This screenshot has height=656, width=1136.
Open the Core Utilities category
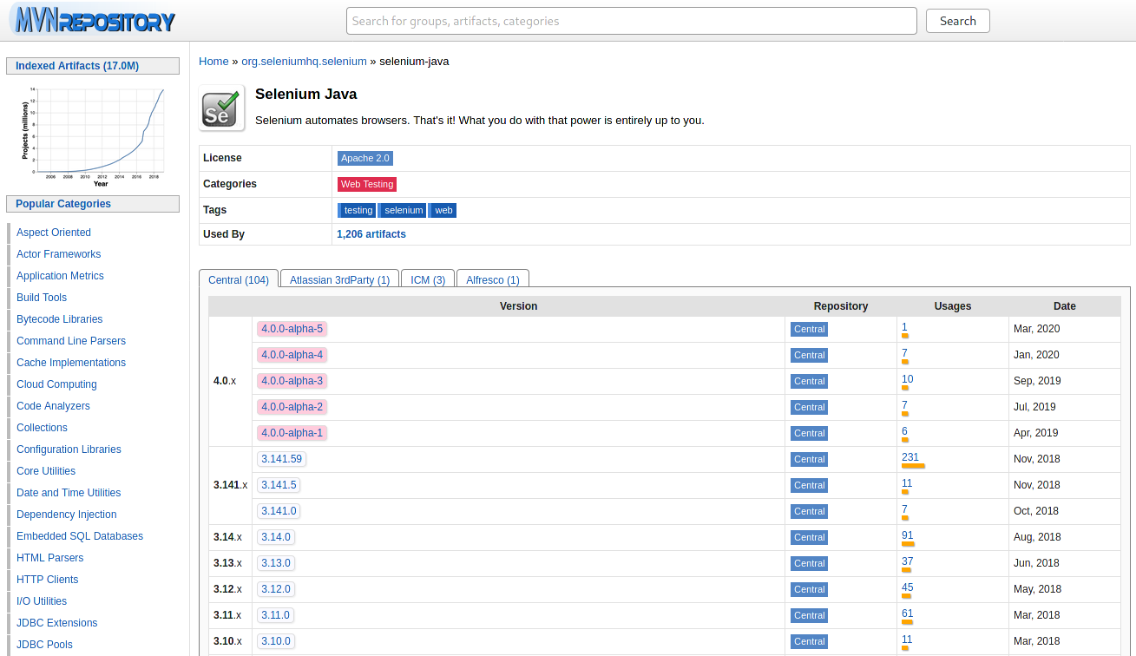(x=46, y=471)
